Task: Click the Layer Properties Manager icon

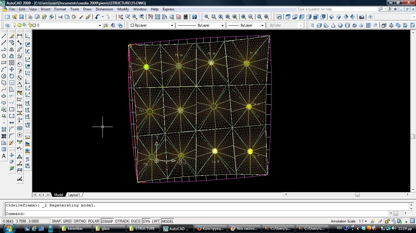Action: click(7, 25)
